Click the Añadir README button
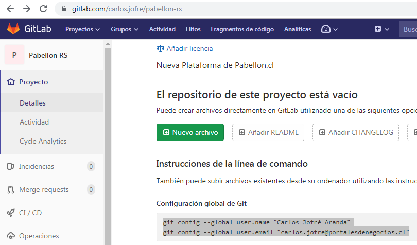This screenshot has width=417, height=245. click(268, 132)
